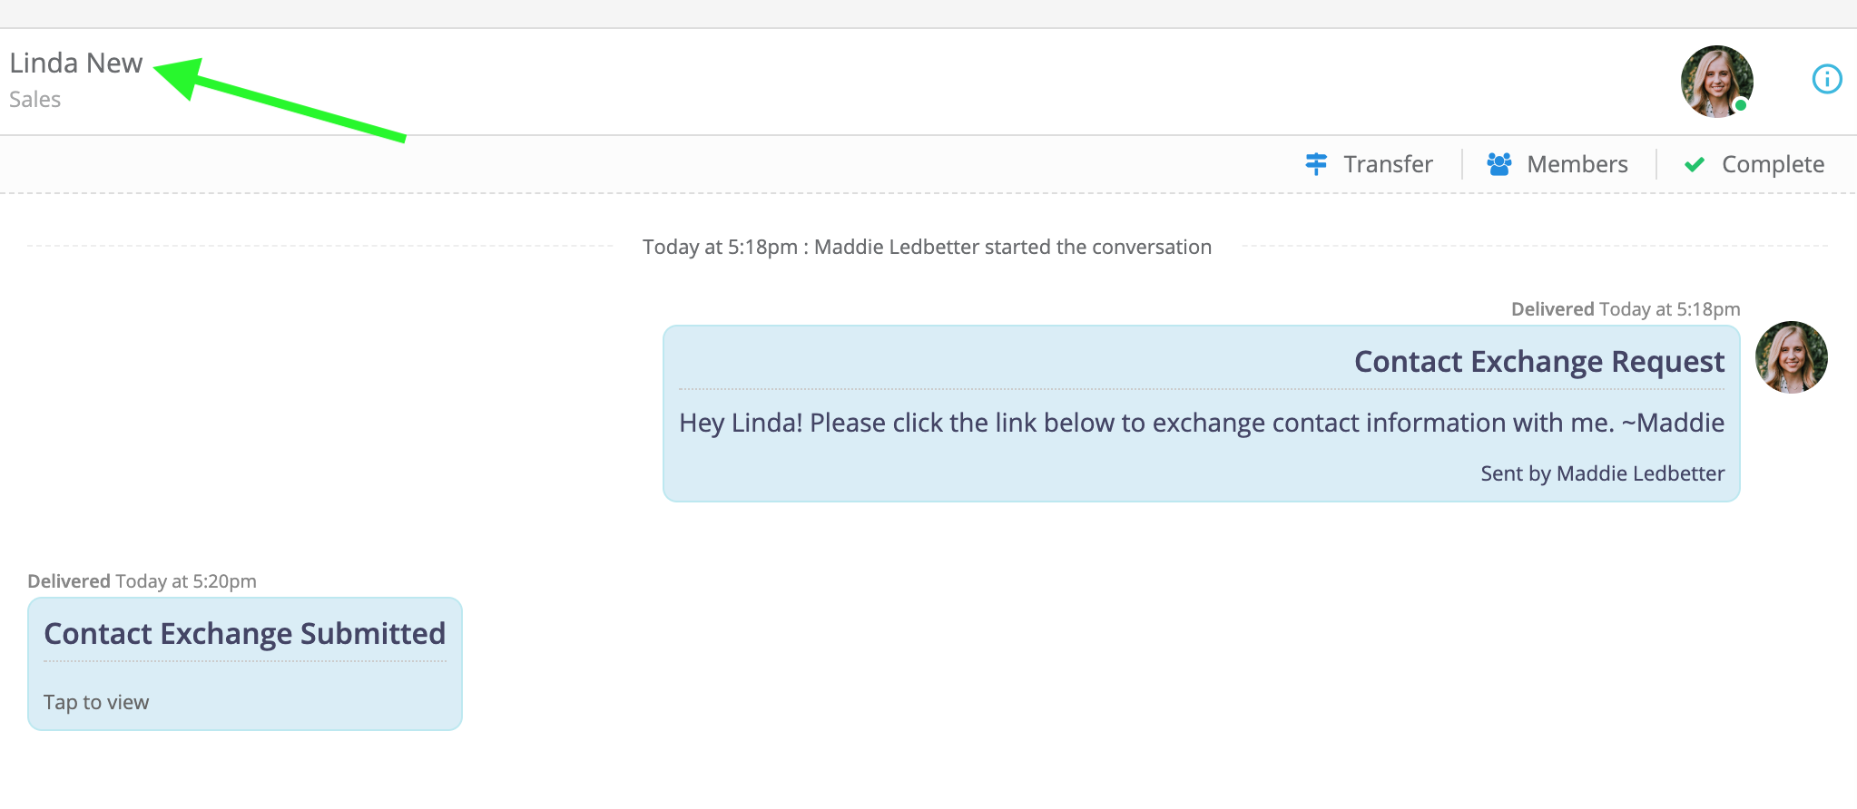Viewport: 1857px width, 809px height.
Task: Select the contact name Linda New
Action: pyautogui.click(x=75, y=62)
